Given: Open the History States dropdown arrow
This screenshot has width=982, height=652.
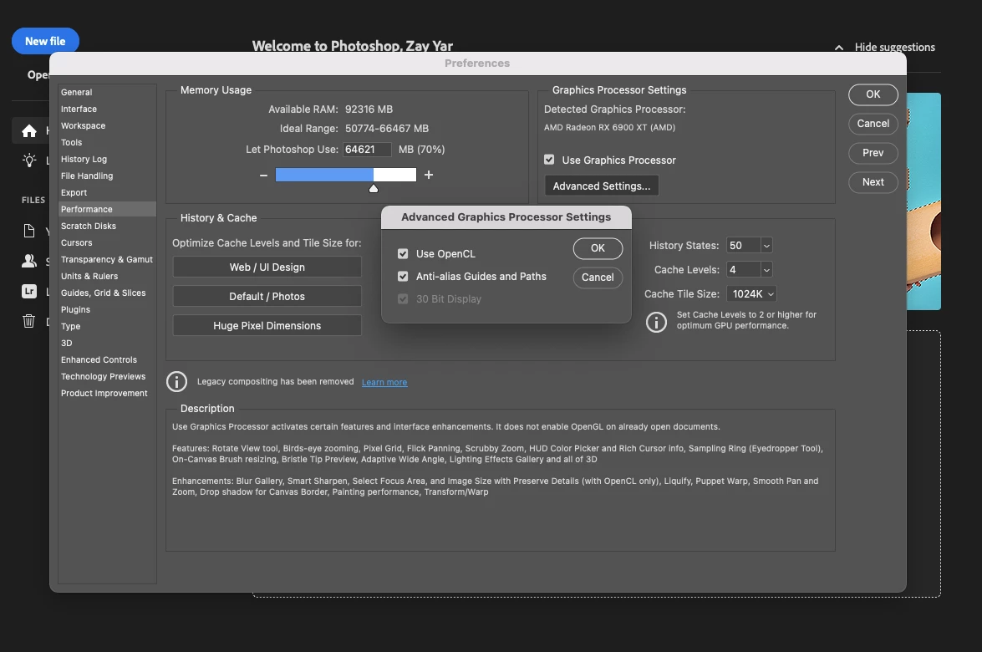Looking at the screenshot, I should pyautogui.click(x=766, y=246).
